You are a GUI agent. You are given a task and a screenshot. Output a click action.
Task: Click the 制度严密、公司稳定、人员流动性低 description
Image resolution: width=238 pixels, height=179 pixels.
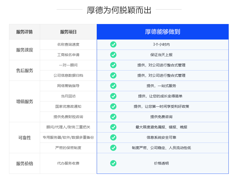coord(161,148)
